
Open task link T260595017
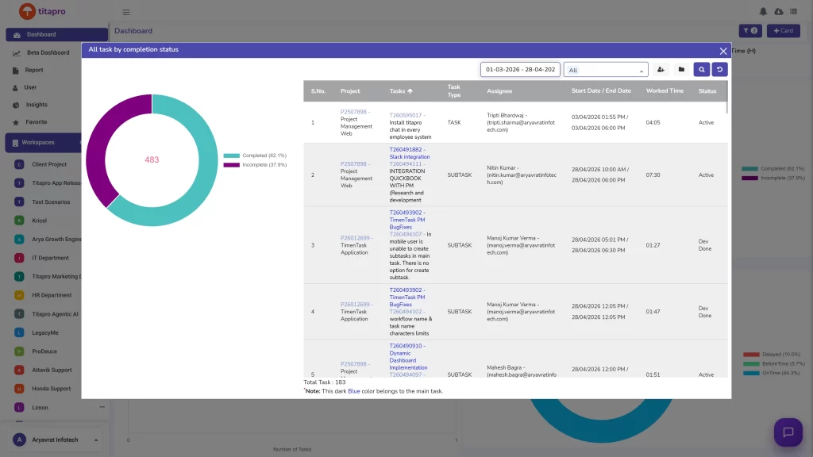406,116
